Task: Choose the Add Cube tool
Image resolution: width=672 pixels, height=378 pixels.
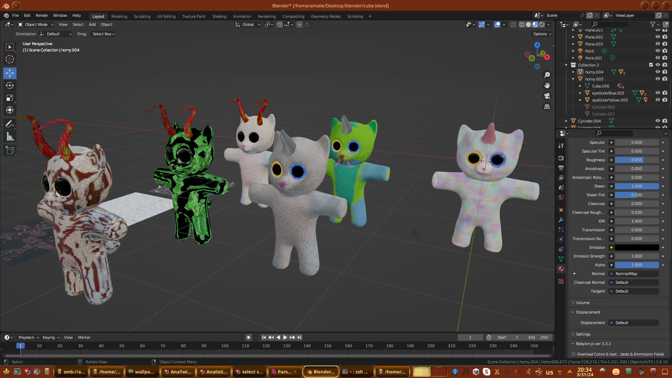Action: tap(10, 150)
